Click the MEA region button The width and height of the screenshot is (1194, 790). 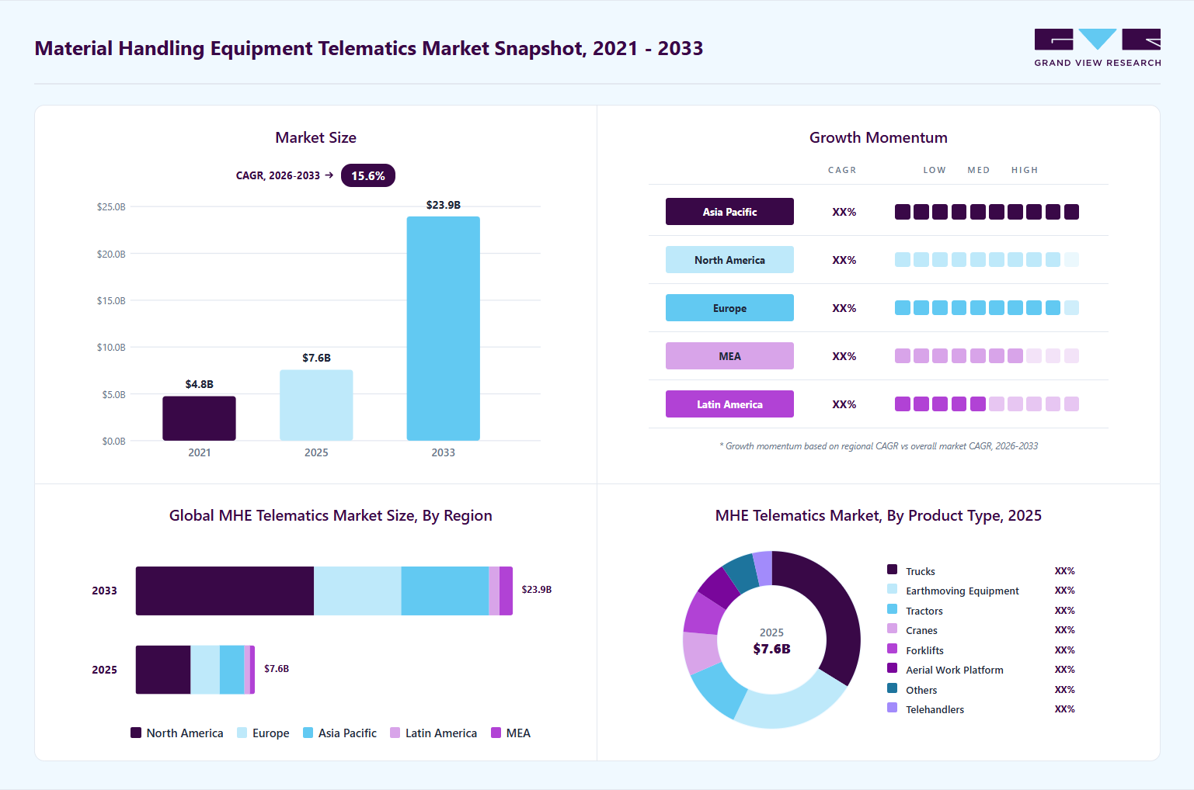[729, 356]
